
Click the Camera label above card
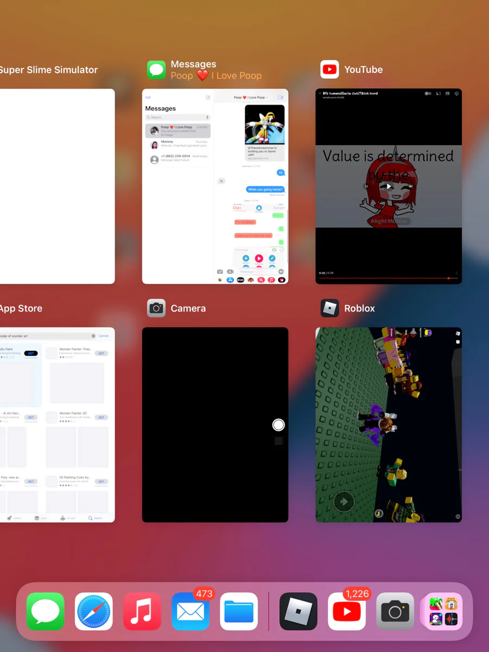click(x=188, y=308)
